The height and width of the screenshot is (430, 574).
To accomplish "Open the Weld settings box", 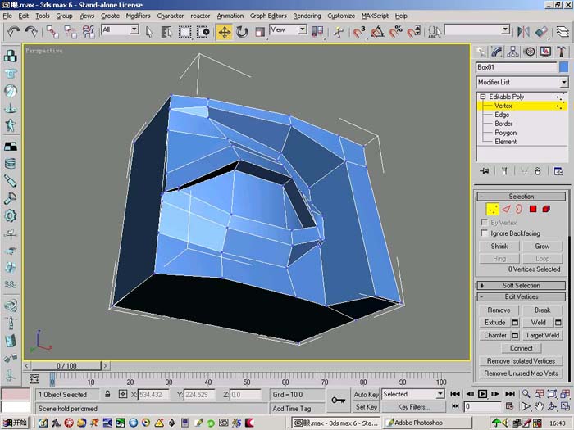I will [x=558, y=323].
